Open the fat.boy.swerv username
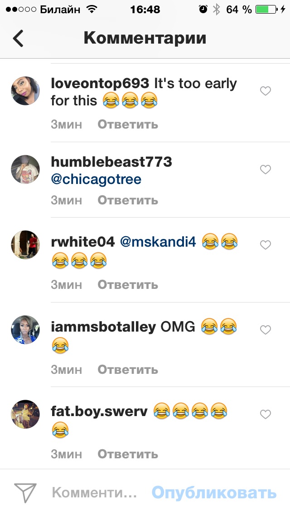Screen dimensions: 290x516 [x=100, y=412]
